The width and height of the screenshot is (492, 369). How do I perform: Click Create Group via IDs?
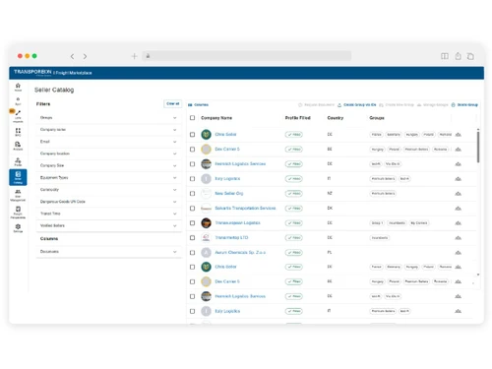357,105
